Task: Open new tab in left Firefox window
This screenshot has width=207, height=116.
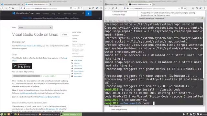Action: (50, 4)
